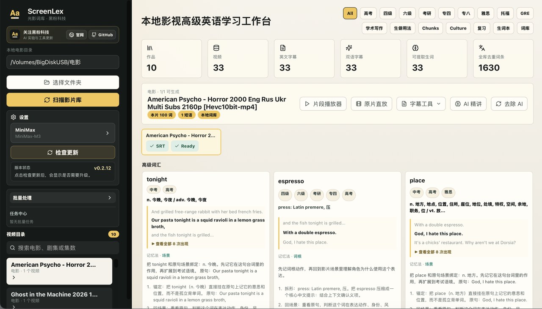Click the 英文字幕 document icon
Image resolution: width=542 pixels, height=309 pixels.
pyautogui.click(x=283, y=48)
